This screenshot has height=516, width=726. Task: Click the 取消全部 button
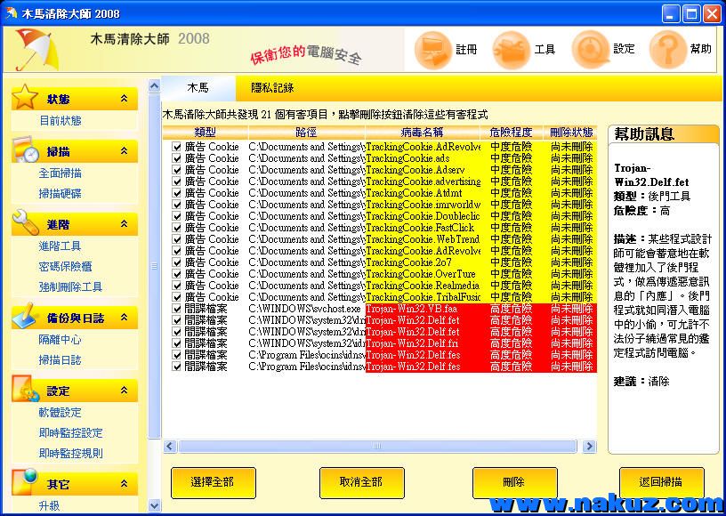tap(361, 483)
